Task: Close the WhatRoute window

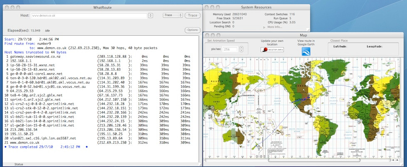Action: 7,7
